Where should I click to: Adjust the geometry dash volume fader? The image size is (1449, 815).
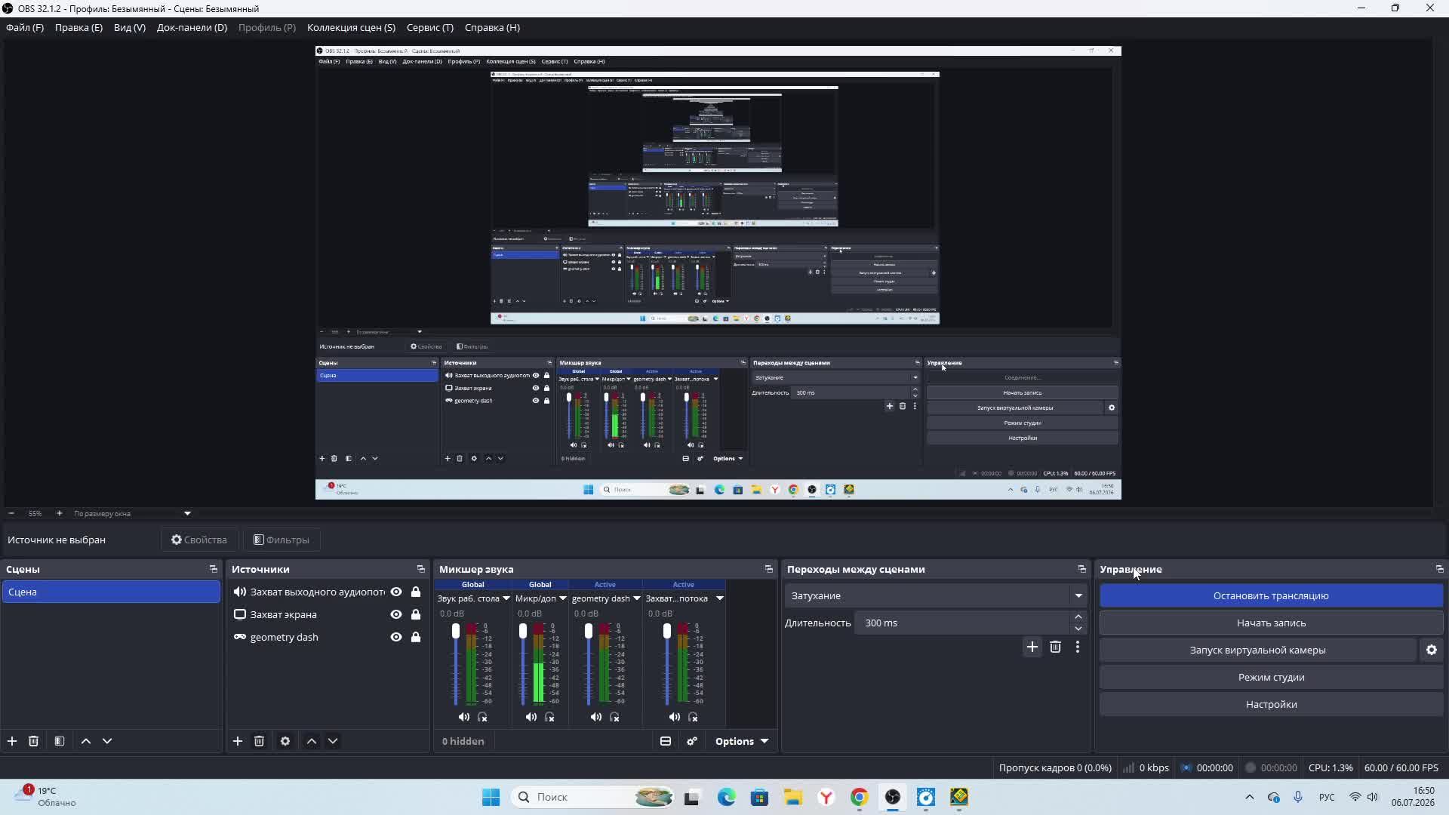click(x=589, y=632)
